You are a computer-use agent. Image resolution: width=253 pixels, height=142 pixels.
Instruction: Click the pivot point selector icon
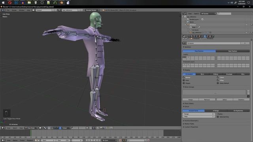45,128
